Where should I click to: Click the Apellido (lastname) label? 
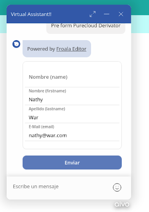47,109
